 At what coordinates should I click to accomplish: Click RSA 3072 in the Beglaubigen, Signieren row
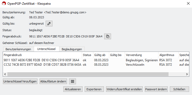pyautogui.click(x=166, y=60)
